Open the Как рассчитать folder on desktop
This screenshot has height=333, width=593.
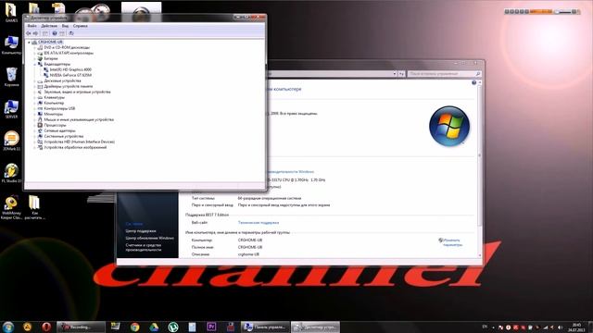34,207
